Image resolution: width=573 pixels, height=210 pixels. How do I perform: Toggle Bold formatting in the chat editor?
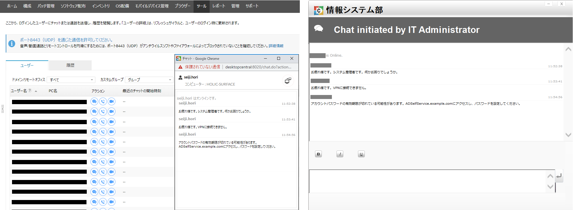coord(318,154)
